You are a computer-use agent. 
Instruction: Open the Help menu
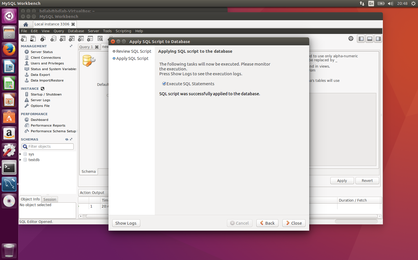139,31
